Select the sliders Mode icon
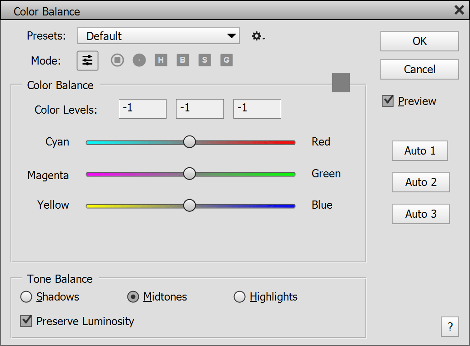This screenshot has height=346, width=470. 87,60
